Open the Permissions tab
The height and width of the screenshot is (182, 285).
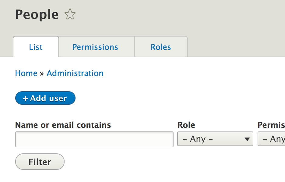point(95,47)
